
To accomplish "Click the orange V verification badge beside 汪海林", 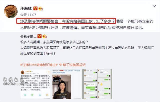I will (x=35, y=8).
